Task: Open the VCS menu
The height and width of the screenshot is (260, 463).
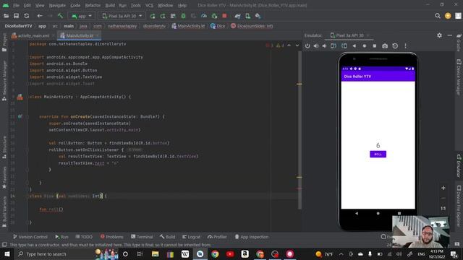Action: tap(149, 5)
